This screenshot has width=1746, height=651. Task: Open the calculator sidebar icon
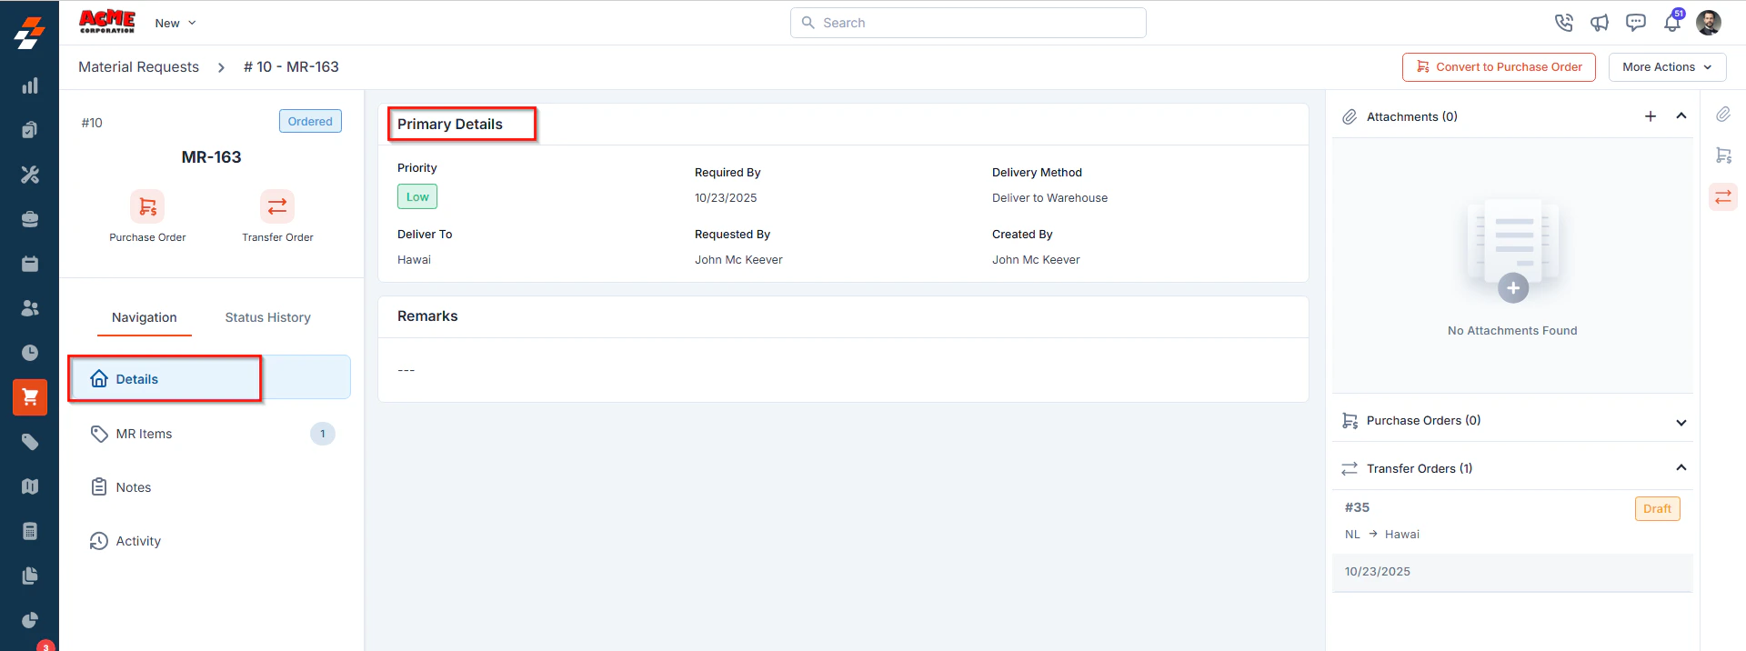click(30, 531)
